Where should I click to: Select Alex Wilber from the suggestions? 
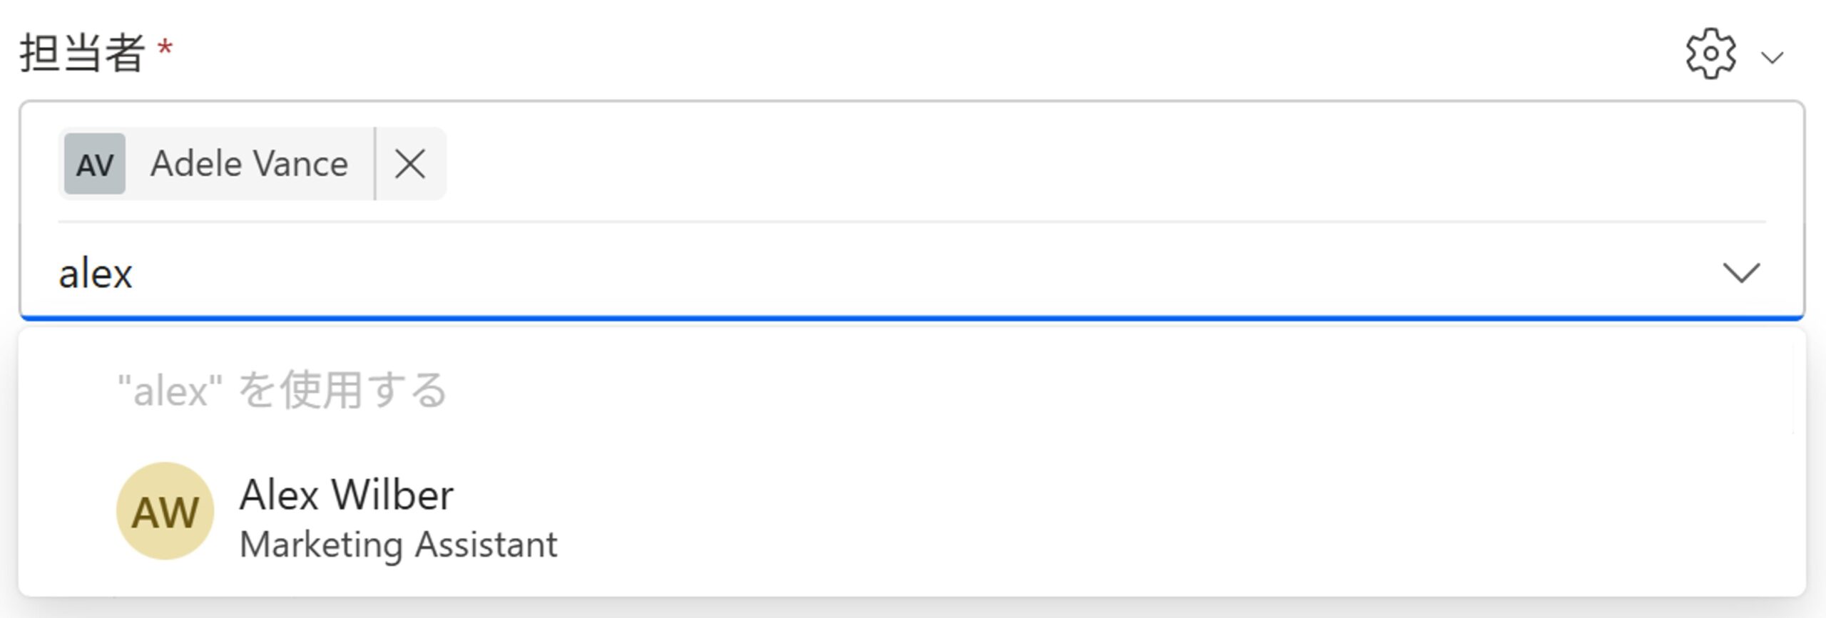pyautogui.click(x=347, y=495)
